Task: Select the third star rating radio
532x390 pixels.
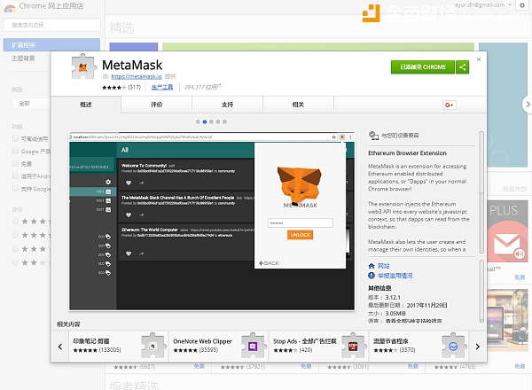Action: click(15, 248)
